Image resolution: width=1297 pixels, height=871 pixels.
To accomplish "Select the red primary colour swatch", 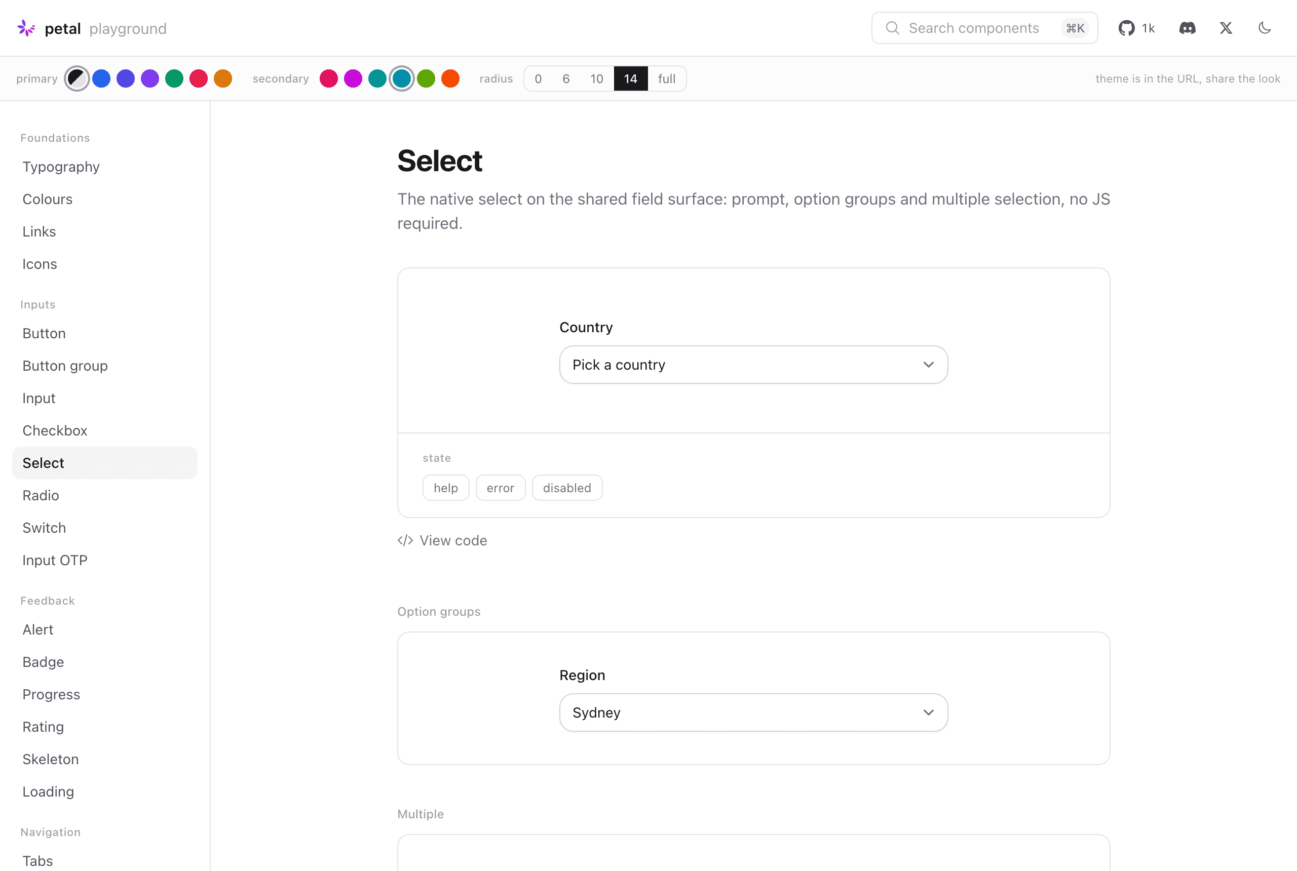I will 199,79.
